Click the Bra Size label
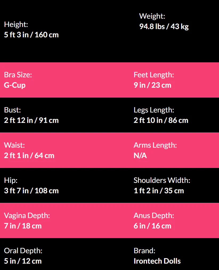Viewport: 219px width, 270px height. click(x=18, y=75)
